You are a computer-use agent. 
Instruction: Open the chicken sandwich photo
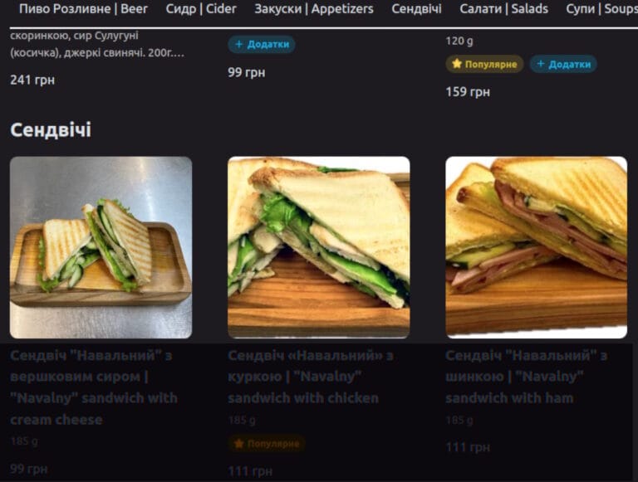pos(319,247)
